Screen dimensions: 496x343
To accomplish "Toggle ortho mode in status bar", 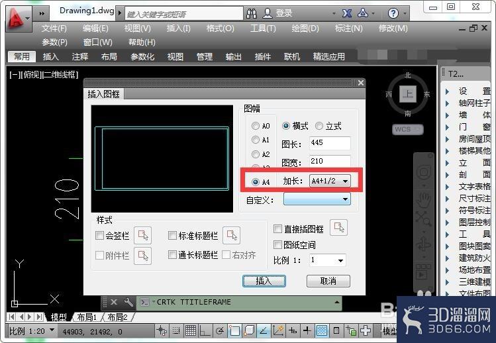I will 205,330.
